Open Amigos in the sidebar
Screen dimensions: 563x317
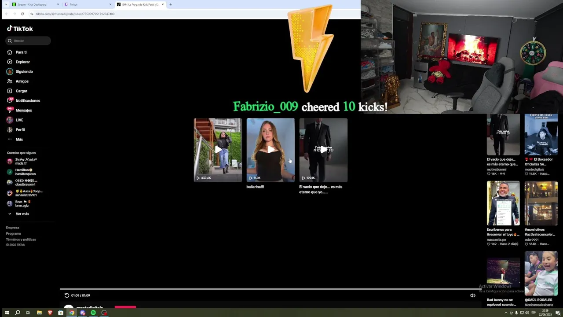click(x=22, y=81)
